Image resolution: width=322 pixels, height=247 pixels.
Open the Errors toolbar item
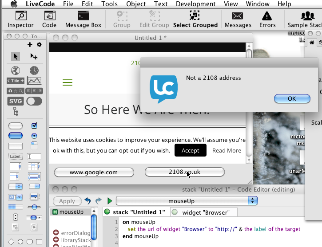click(x=267, y=19)
